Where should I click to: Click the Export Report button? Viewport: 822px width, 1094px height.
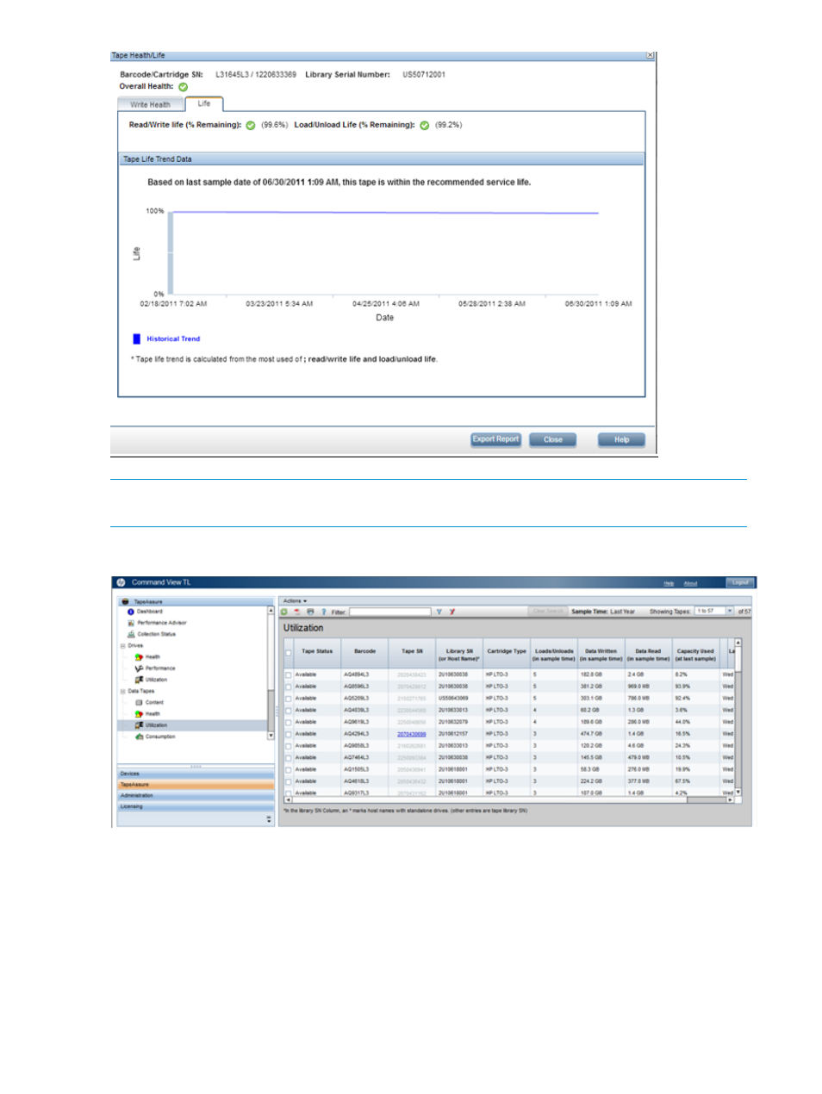[x=495, y=439]
